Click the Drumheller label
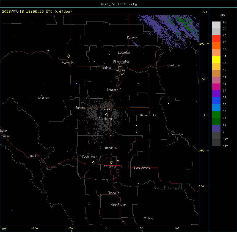The height and width of the screenshot is (232, 237). point(175,134)
